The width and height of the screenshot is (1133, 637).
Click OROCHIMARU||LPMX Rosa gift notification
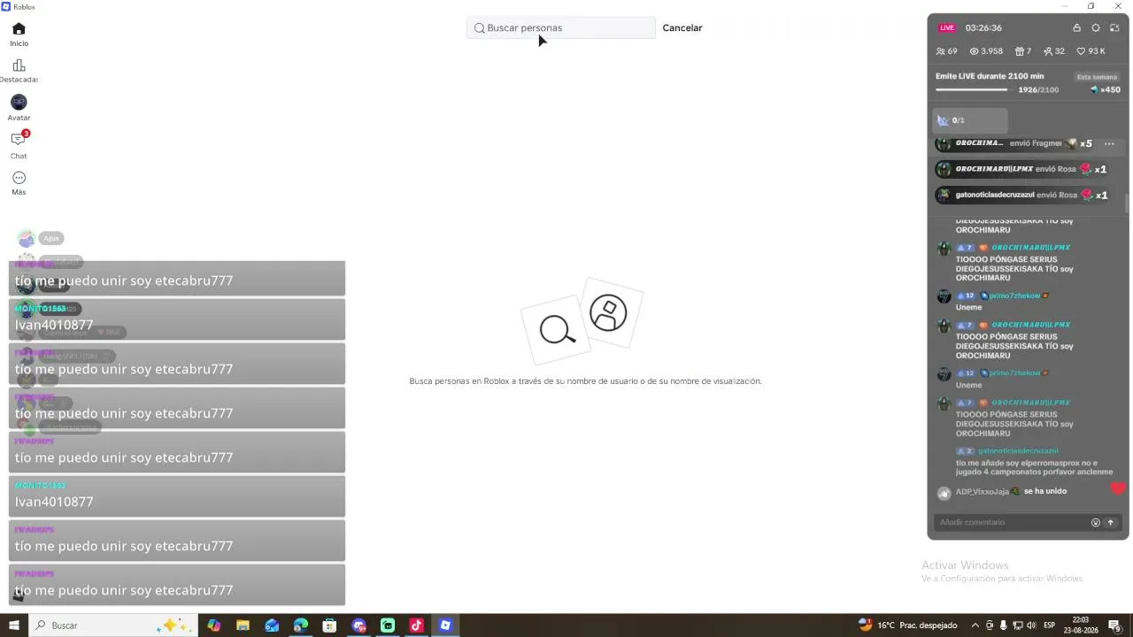(1022, 169)
